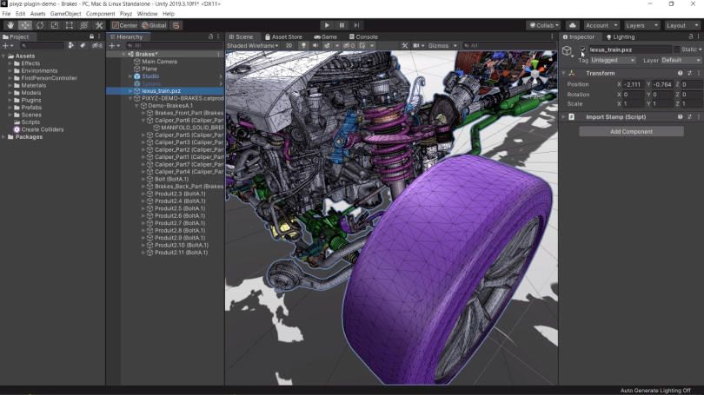Click the Add Component button
The image size is (704, 395).
[630, 131]
